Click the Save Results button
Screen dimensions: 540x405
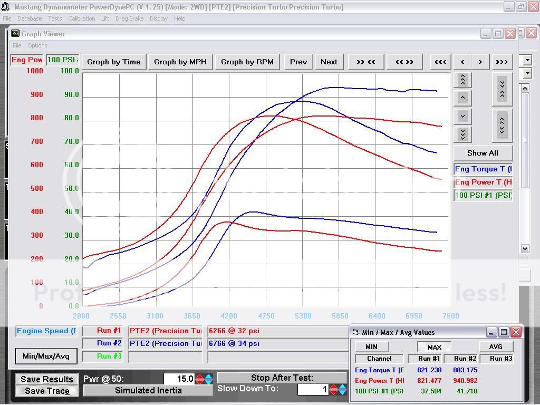coord(46,379)
